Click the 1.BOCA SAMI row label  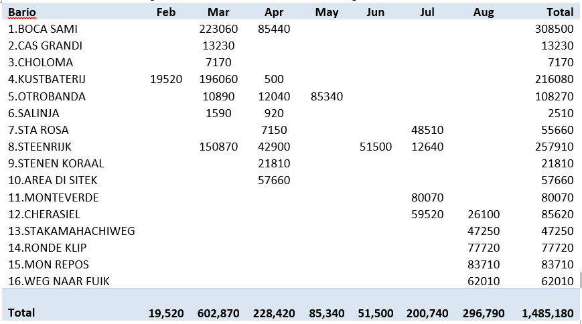(43, 29)
